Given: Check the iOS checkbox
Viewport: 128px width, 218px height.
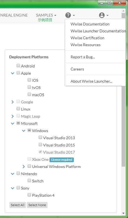Looking at the screenshot, I should [x=29, y=80].
